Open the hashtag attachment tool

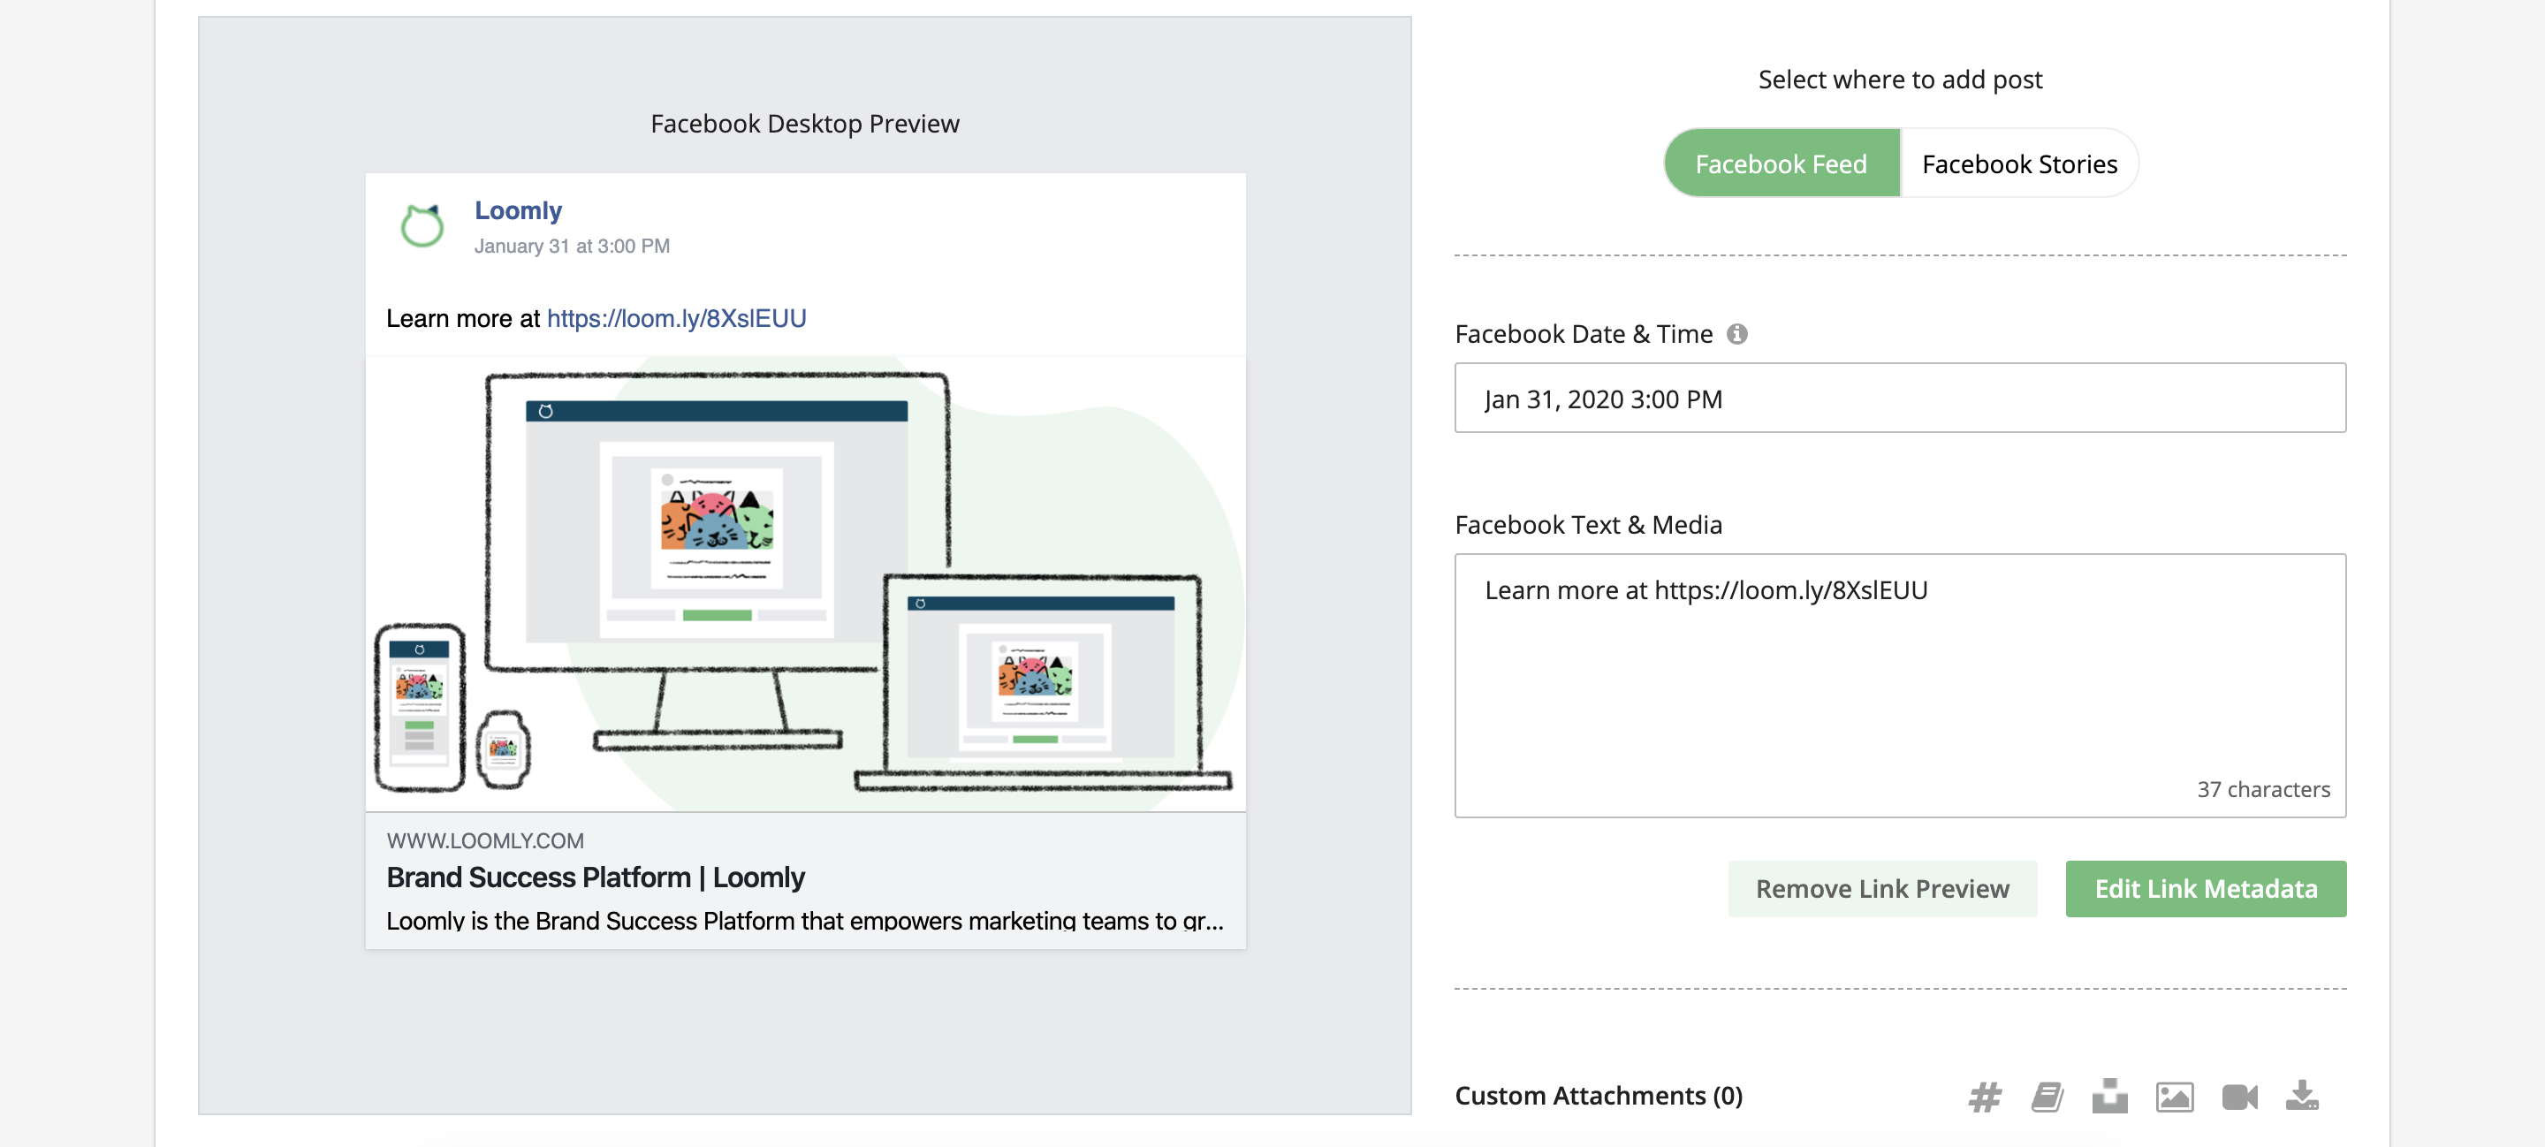click(1984, 1097)
